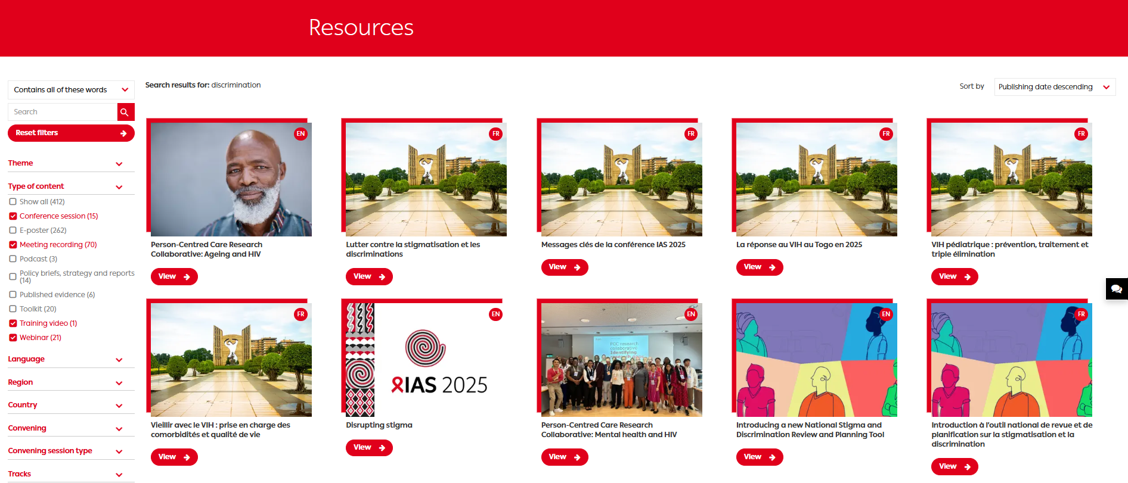Viewport: 1128px width, 483px height.
Task: Open the 'Contains all of these words' dropdown
Action: tap(71, 90)
